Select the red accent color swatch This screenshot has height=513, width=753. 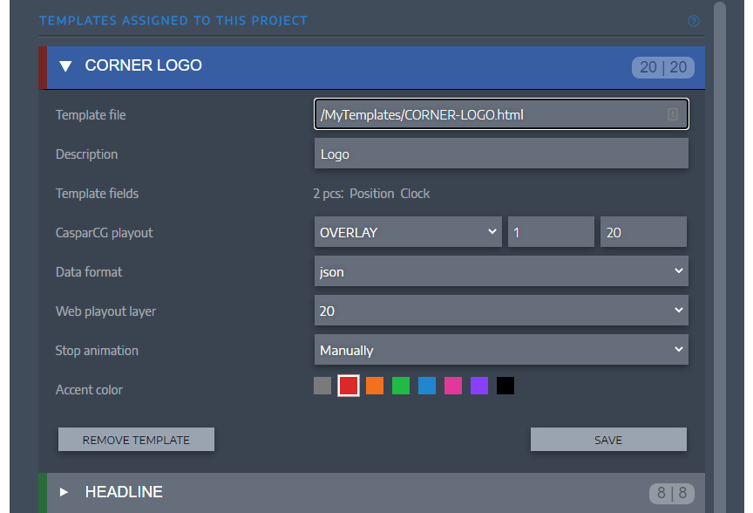click(349, 386)
